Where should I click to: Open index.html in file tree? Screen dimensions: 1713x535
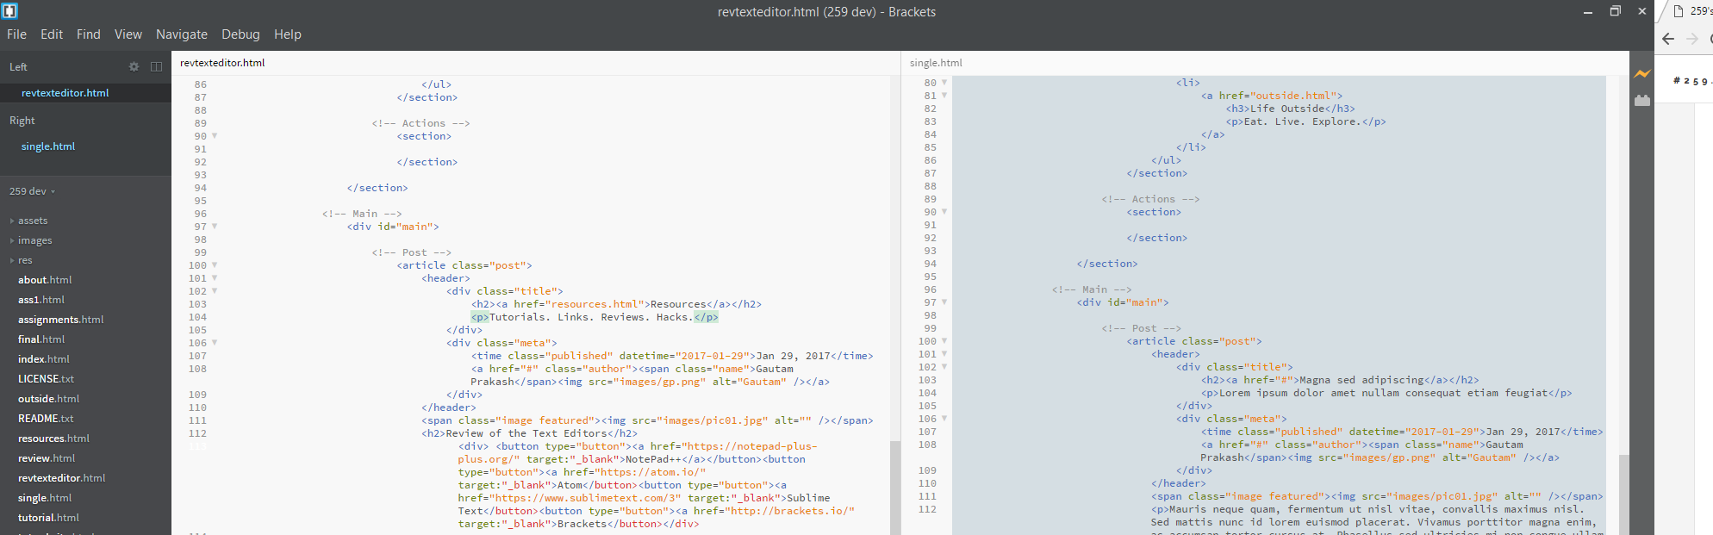44,359
